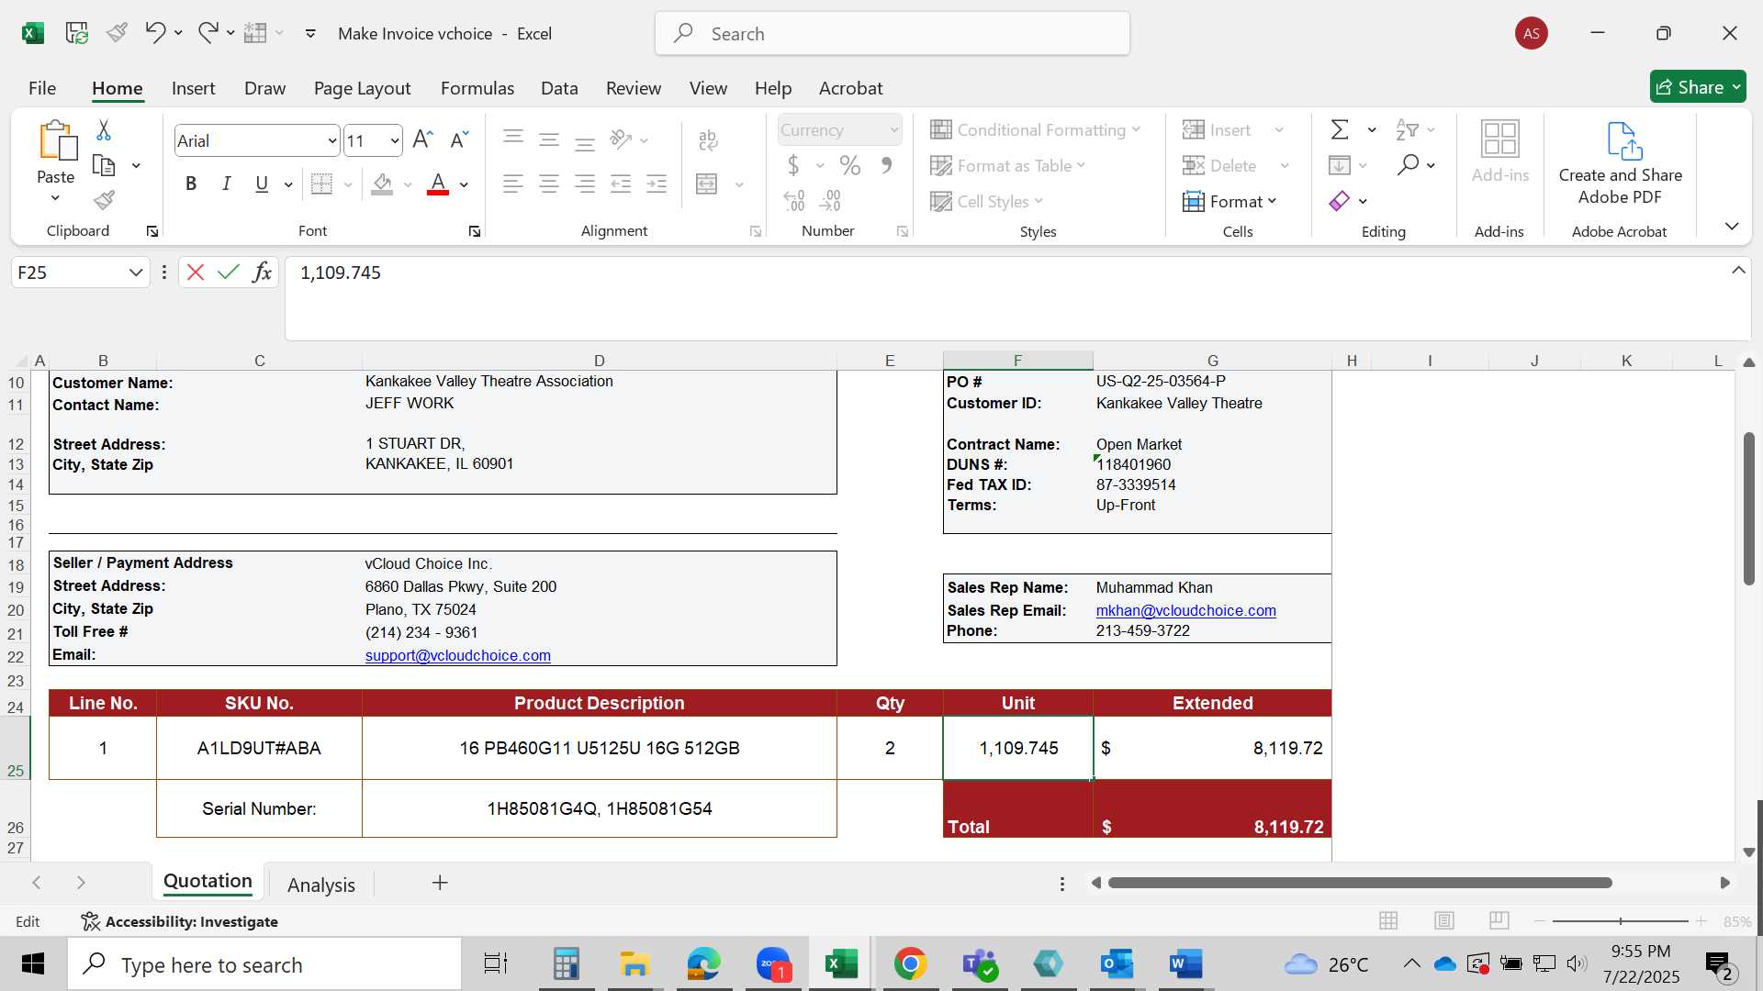Apply Comma Style format
The width and height of the screenshot is (1763, 991).
coord(886,165)
